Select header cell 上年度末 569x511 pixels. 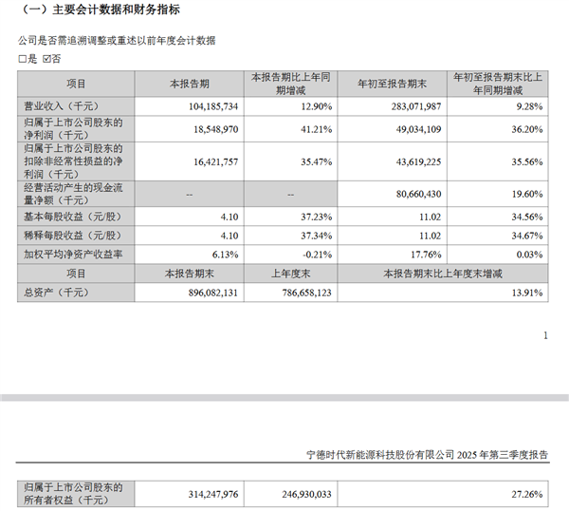291,274
